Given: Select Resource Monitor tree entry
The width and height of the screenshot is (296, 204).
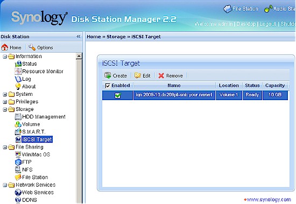Looking at the screenshot, I should tap(43, 72).
